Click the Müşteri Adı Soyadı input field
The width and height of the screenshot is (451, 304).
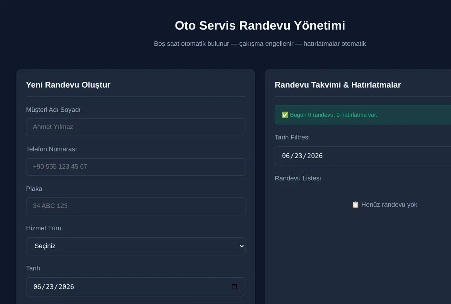click(x=136, y=127)
